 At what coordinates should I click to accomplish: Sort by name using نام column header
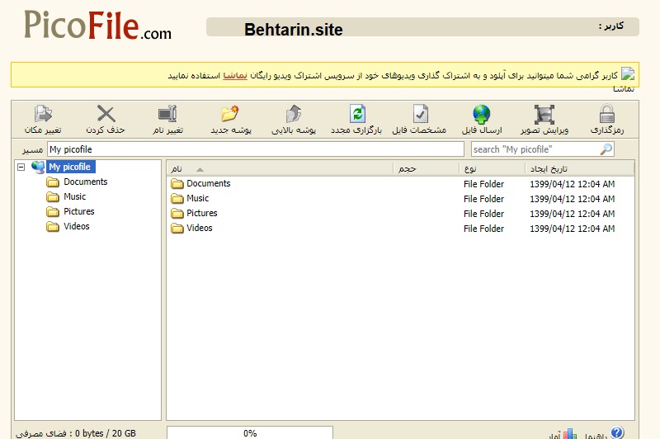280,169
